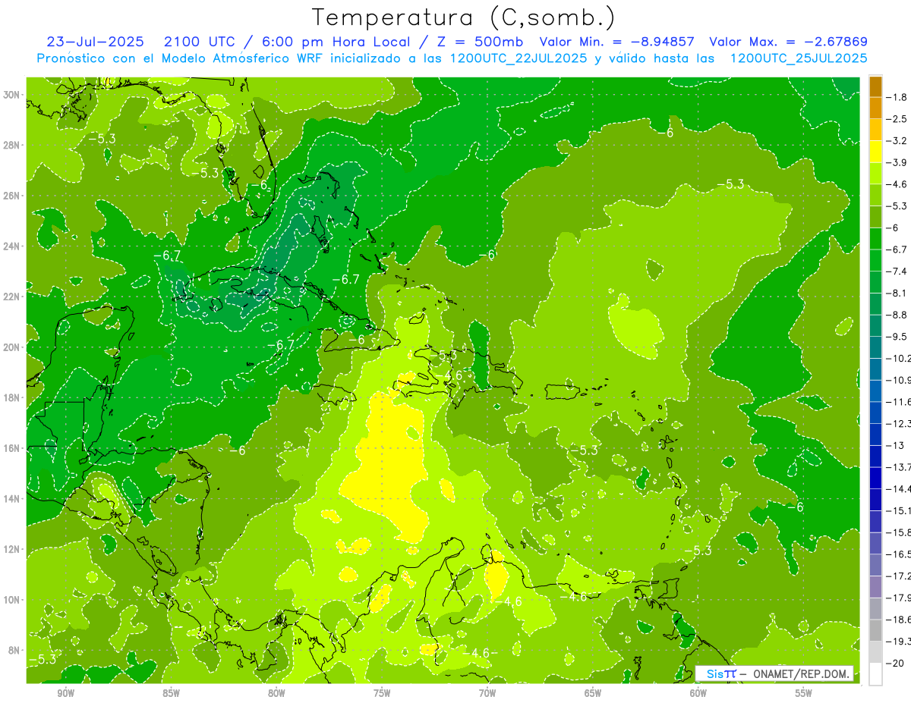911x703 pixels.
Task: Click the '-13' colorbar legend value
Action: 895,445
